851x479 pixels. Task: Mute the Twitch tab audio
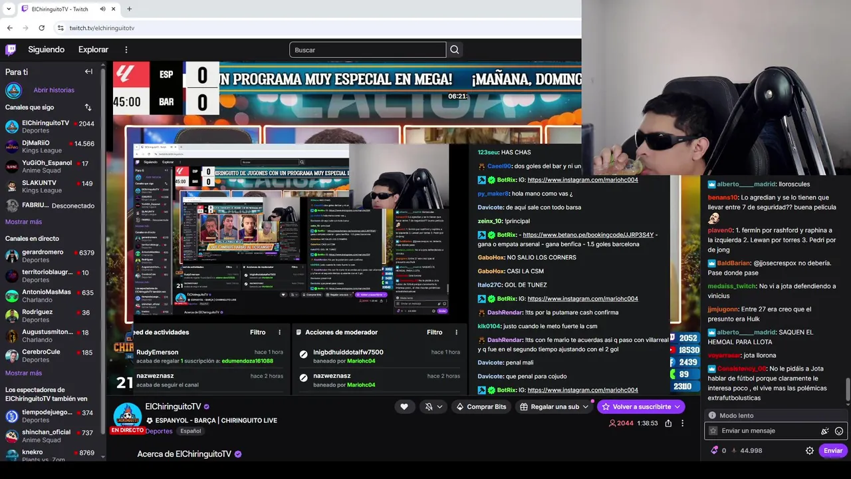102,9
